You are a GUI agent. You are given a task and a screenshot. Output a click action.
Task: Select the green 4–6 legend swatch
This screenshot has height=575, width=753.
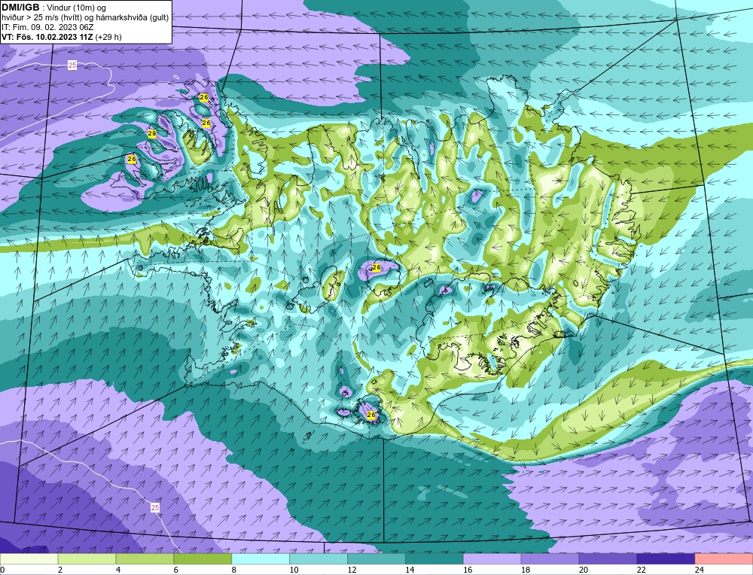point(145,559)
